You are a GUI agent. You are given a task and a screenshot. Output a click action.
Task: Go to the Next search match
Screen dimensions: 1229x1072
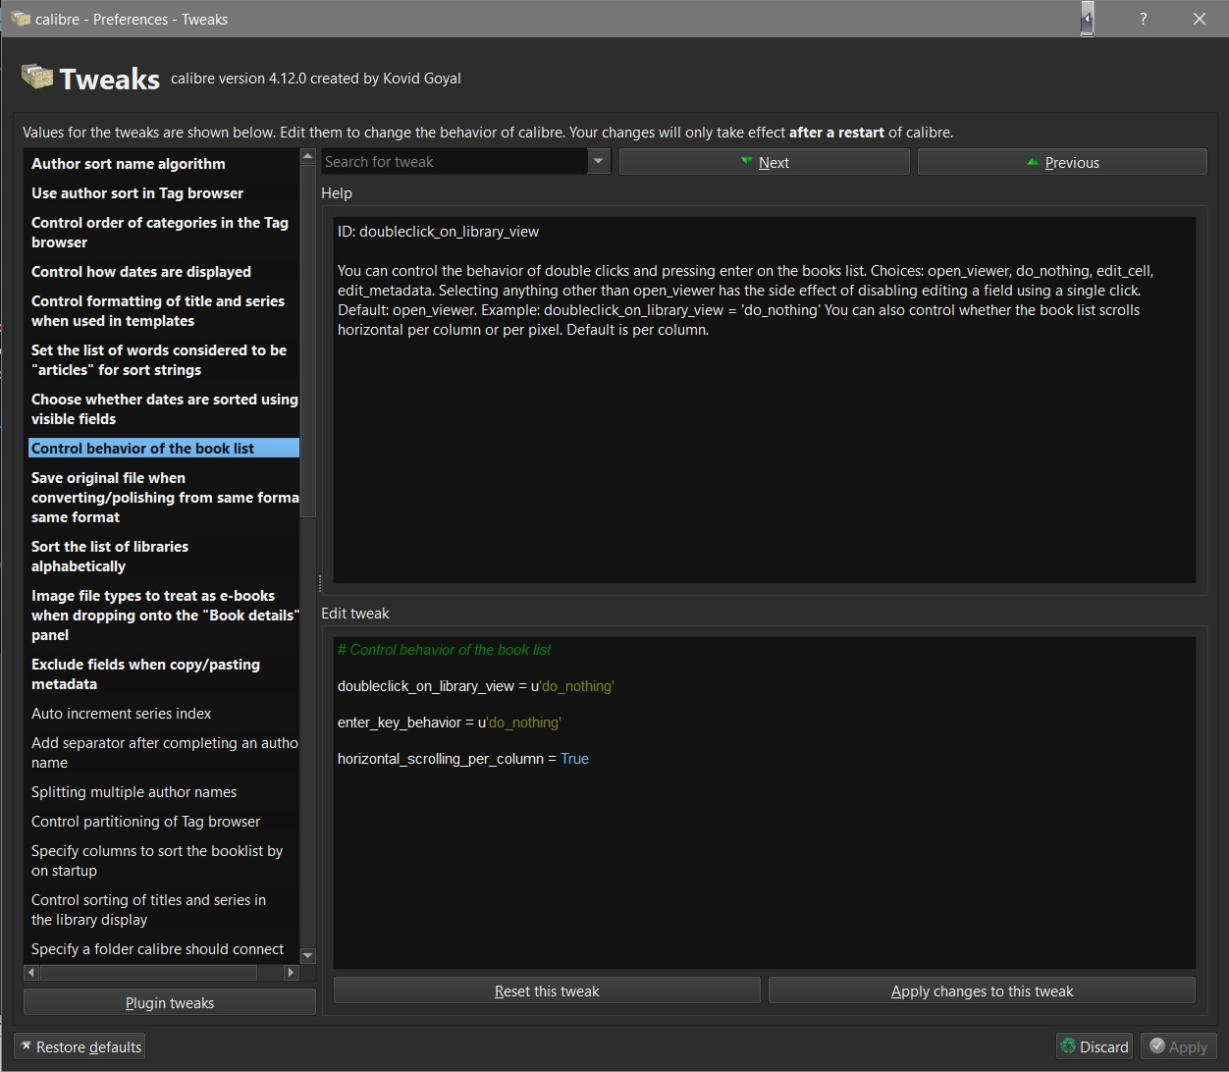[765, 162]
